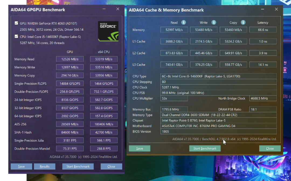Click the L3 Cache Latency 14.1 ns value
Image resolution: width=291 pixels, height=181 pixels.
[263, 65]
